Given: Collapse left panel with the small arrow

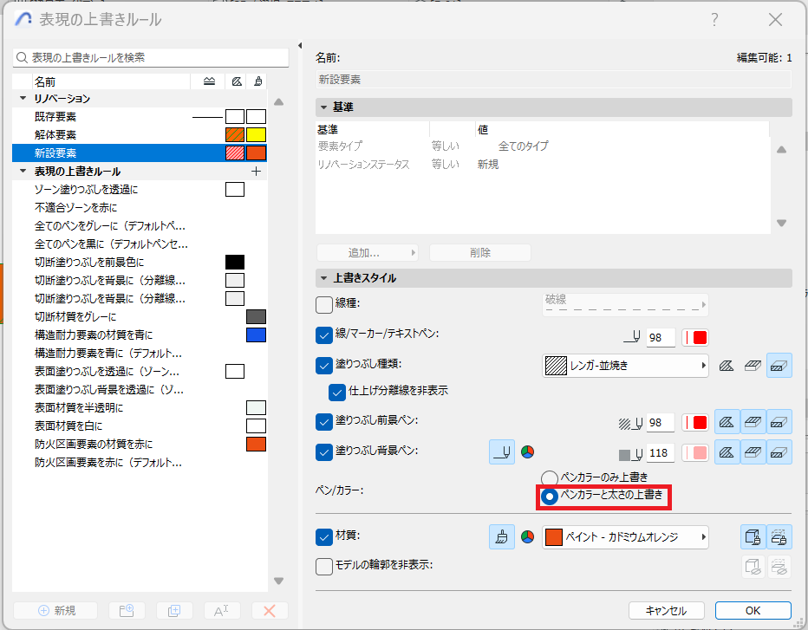Looking at the screenshot, I should pyautogui.click(x=300, y=45).
